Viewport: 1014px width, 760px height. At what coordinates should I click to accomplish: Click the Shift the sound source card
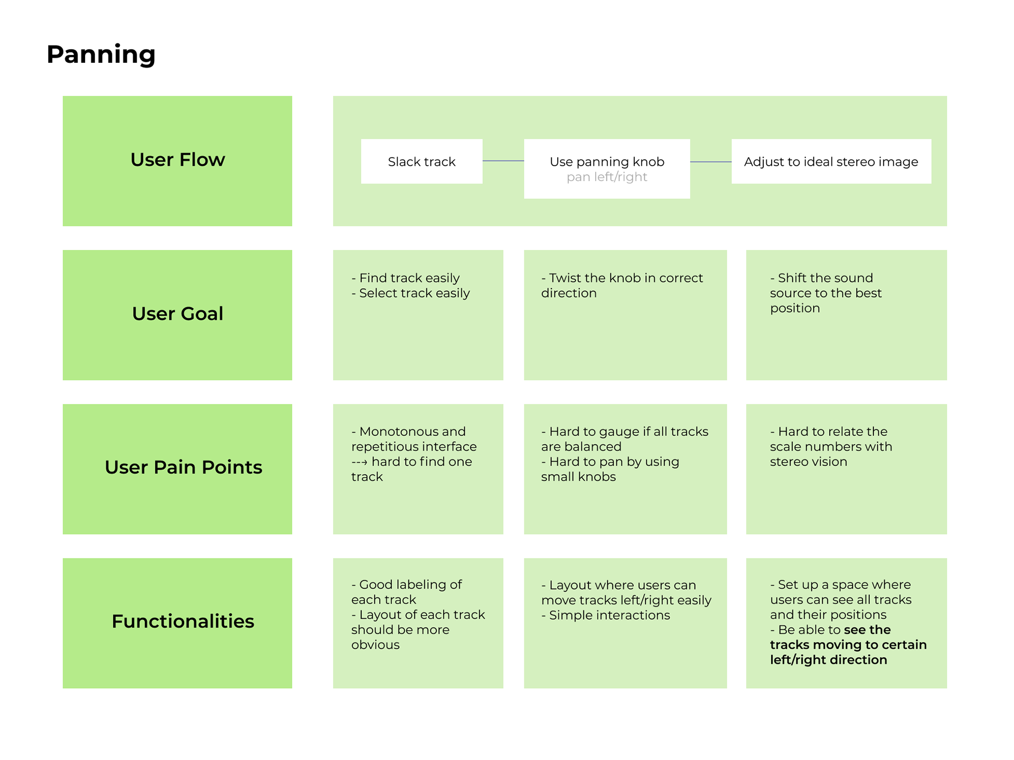tap(846, 315)
